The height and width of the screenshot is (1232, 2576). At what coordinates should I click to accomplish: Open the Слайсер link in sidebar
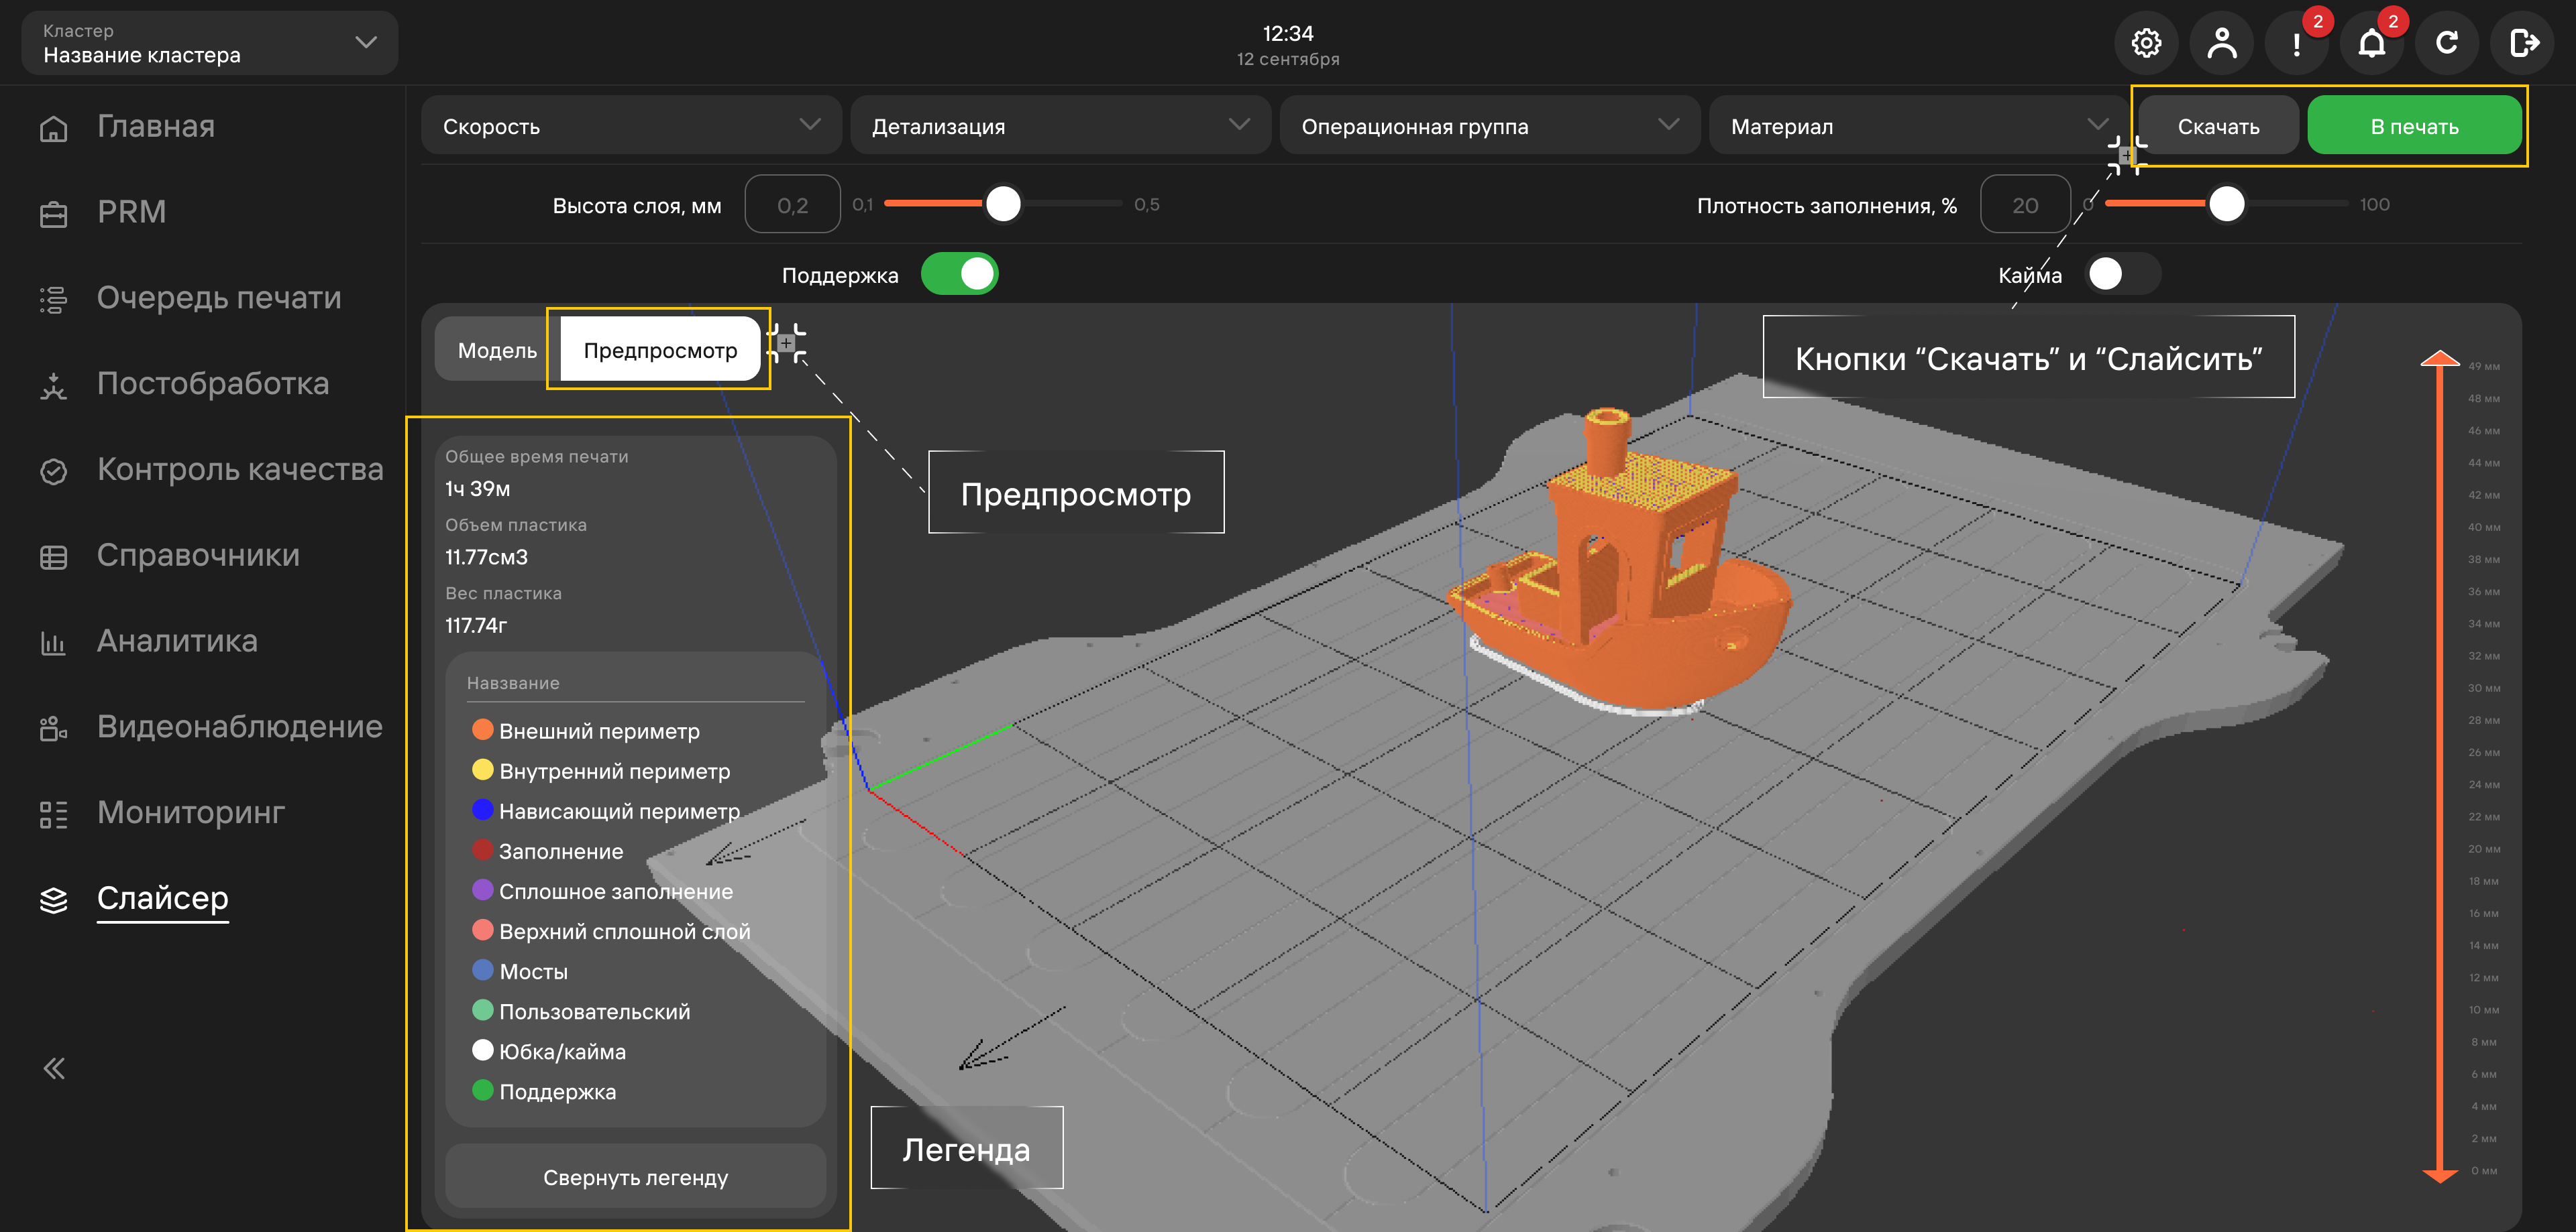(162, 898)
